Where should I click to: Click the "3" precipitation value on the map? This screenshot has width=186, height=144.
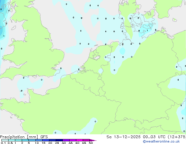click(x=1, y=9)
